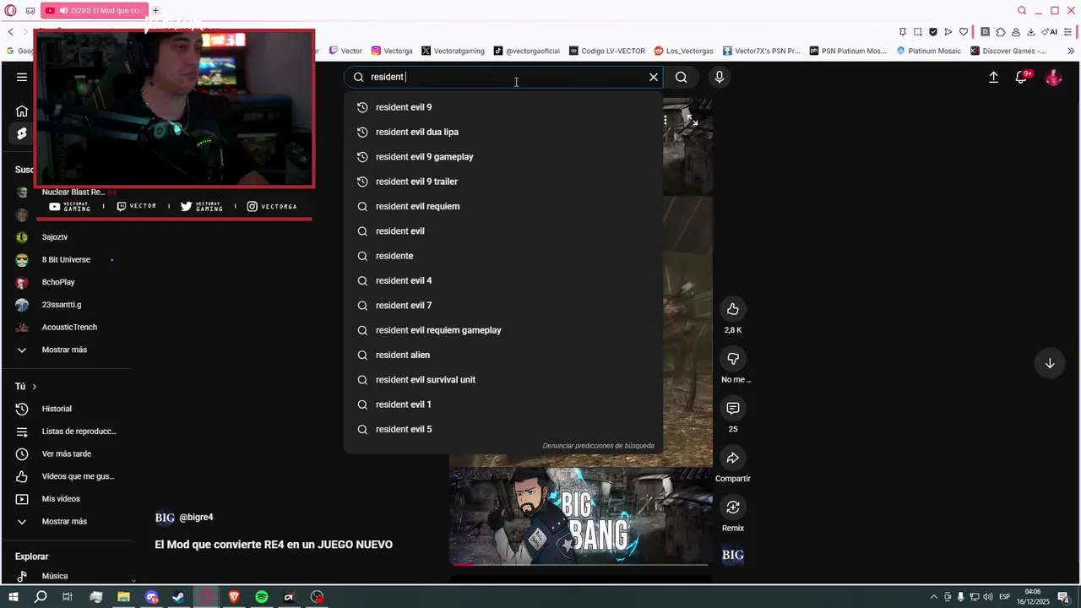Open the Windows Start menu
The height and width of the screenshot is (608, 1081).
click(14, 597)
